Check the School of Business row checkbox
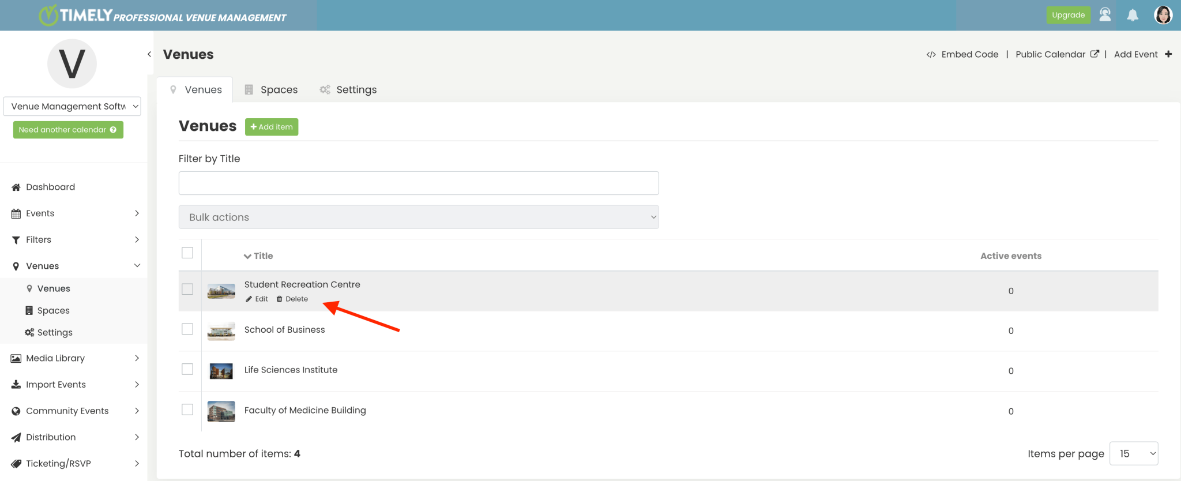This screenshot has width=1181, height=481. (187, 329)
